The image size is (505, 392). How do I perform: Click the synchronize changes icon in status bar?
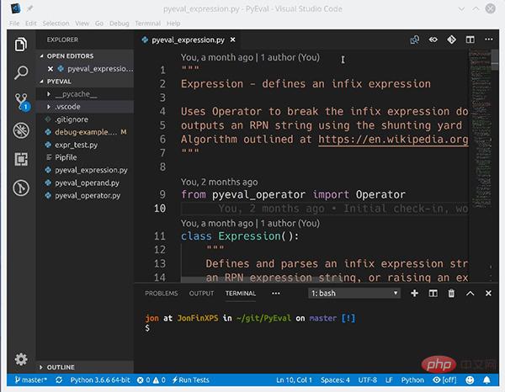(59, 380)
